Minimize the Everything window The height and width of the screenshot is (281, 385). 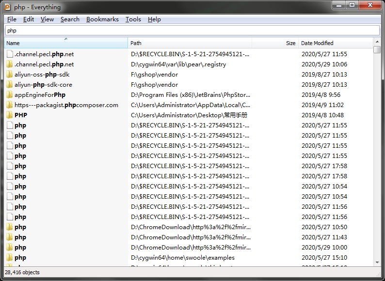[339, 5]
